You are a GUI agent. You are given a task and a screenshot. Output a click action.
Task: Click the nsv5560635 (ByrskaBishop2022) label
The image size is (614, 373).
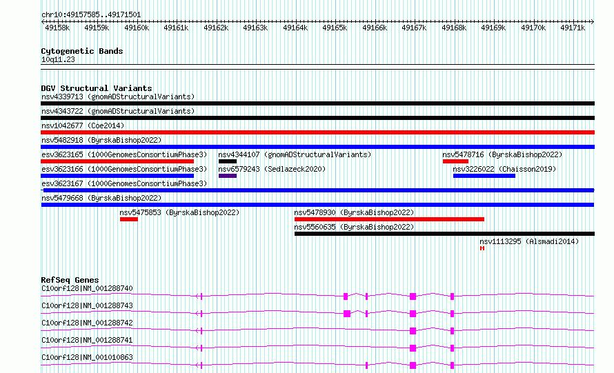[354, 227]
